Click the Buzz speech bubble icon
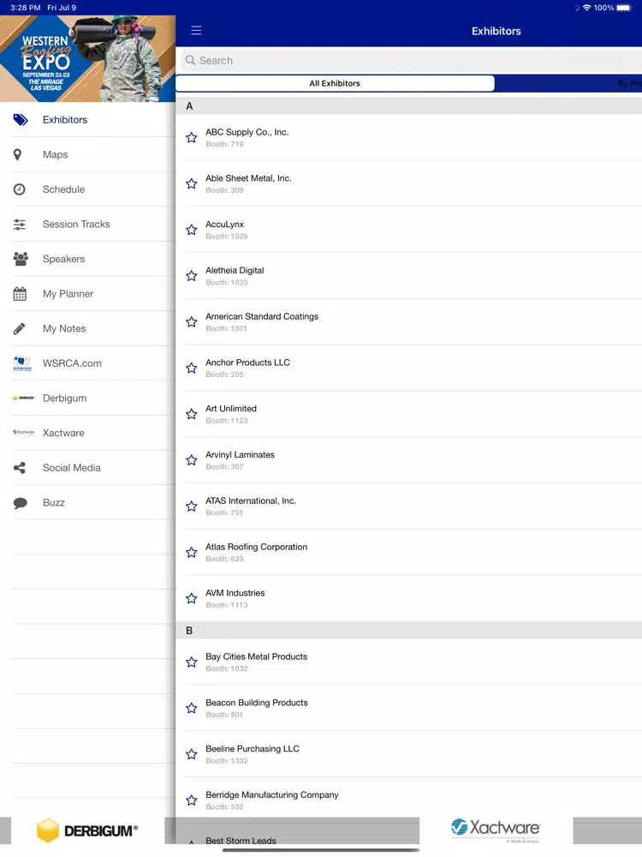Viewport: 642px width, 857px height. [x=21, y=503]
